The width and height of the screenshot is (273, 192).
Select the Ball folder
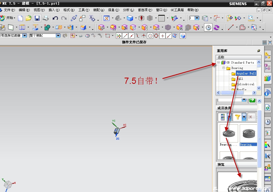click(x=240, y=79)
